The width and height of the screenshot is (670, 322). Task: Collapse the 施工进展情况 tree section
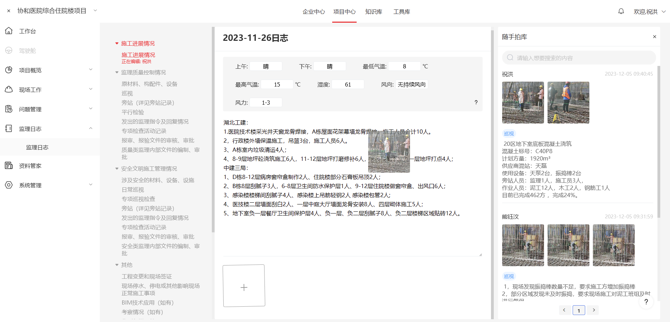117,44
